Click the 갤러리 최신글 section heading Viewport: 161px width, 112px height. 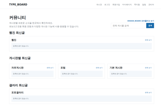pyautogui.click(x=18, y=85)
